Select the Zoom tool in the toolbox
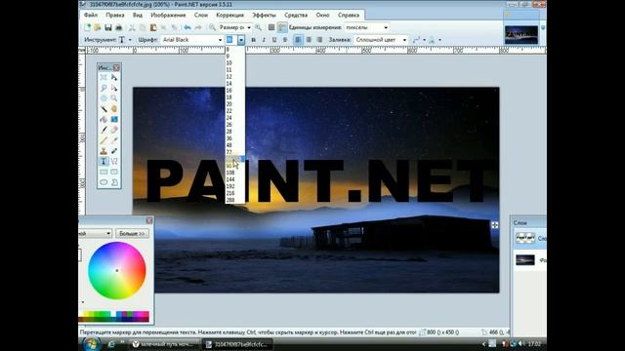This screenshot has height=351, width=625. [114, 98]
